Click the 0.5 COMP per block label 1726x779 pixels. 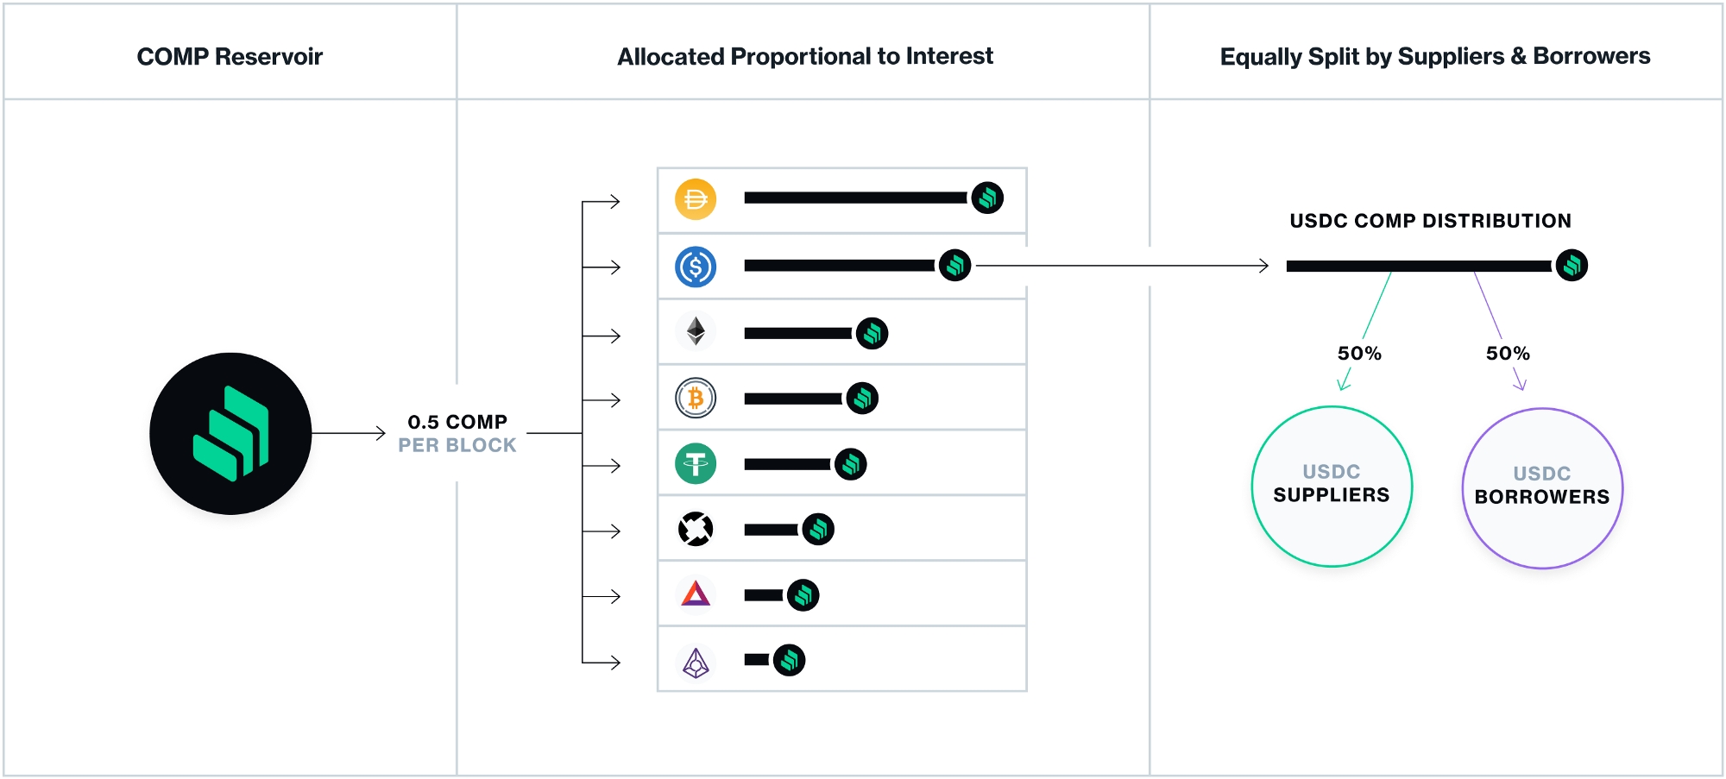[457, 433]
